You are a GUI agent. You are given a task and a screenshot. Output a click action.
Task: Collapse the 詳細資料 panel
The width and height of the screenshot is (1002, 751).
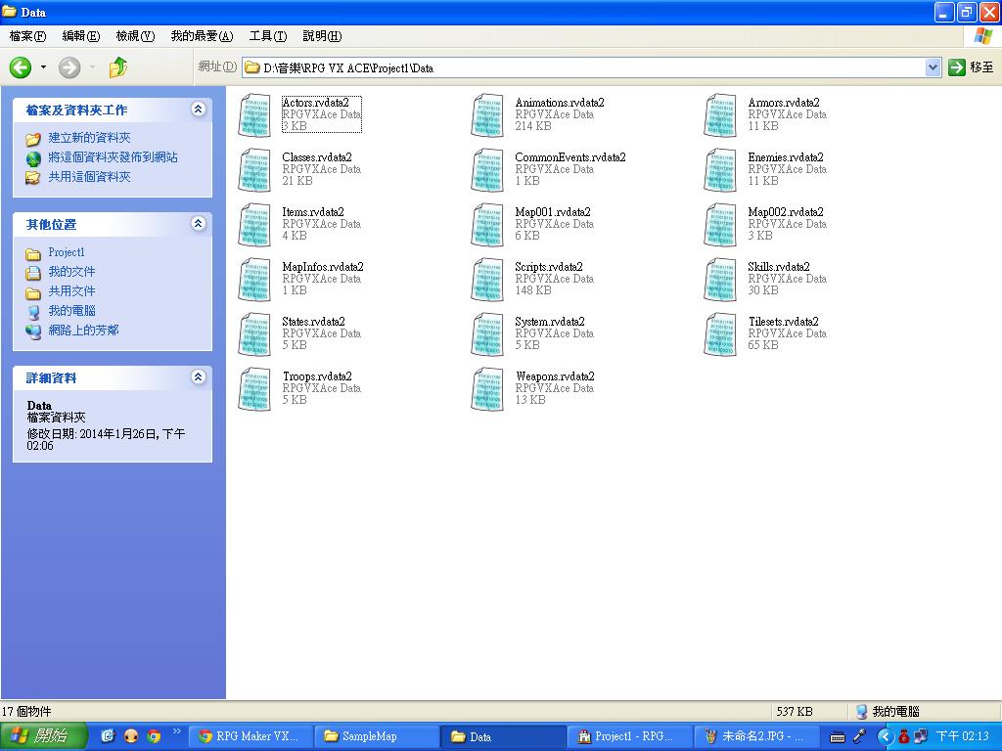pyautogui.click(x=198, y=376)
